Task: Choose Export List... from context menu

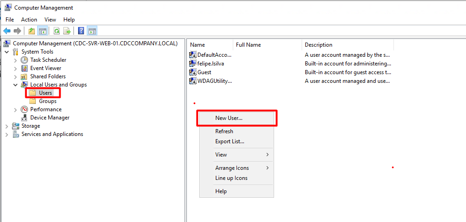Action: click(x=236, y=141)
